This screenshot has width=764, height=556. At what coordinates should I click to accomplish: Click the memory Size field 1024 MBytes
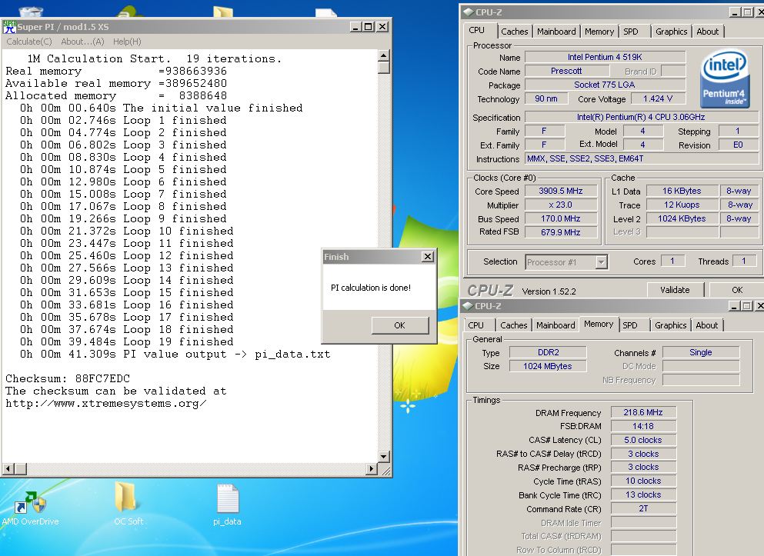pos(548,366)
